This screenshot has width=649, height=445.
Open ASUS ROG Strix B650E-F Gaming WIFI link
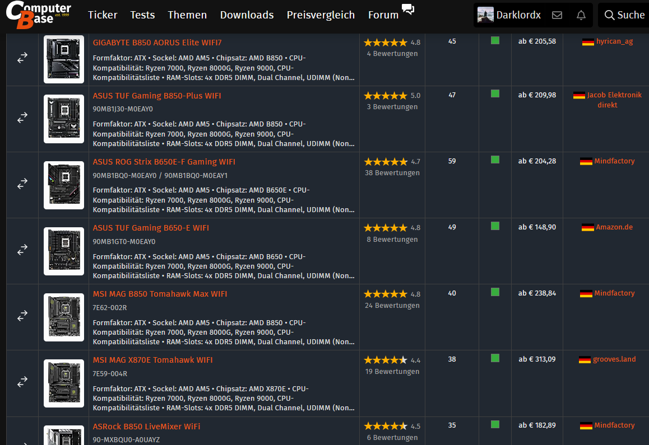pos(164,162)
